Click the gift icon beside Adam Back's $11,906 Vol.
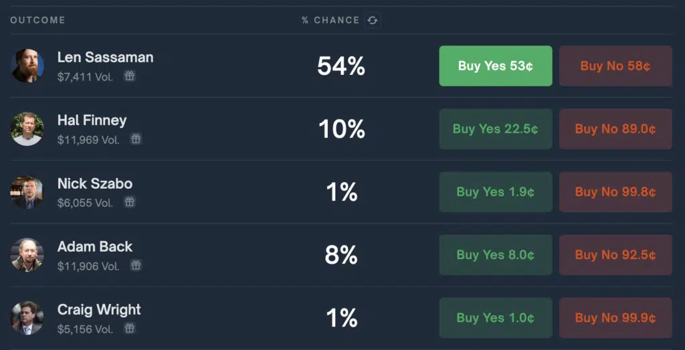Screen dimensions: 685x350 pyautogui.click(x=136, y=265)
